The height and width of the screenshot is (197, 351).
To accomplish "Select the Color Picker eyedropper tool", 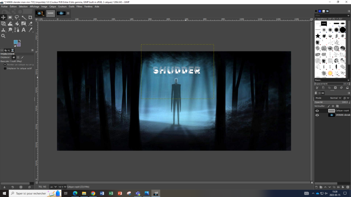I will [30, 30].
